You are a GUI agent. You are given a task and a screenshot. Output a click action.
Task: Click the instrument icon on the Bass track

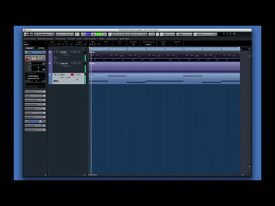click(56, 81)
